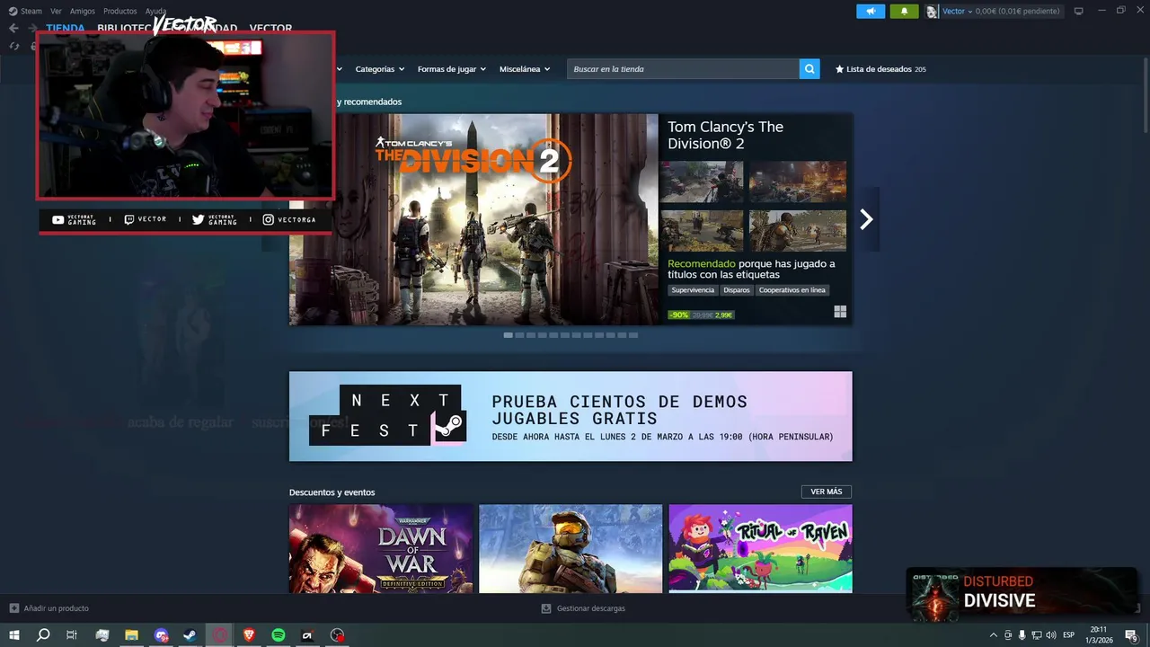Go back with the navigation arrow
1150x647 pixels.
(13, 28)
